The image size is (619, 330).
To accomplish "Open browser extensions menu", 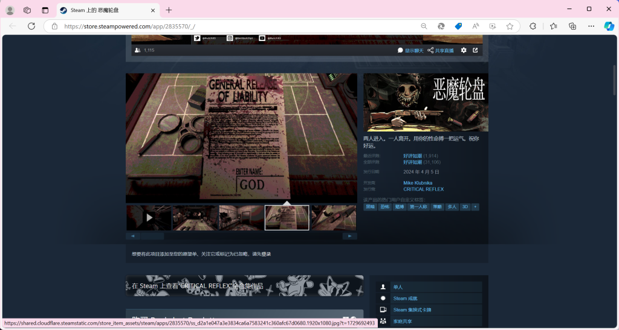I will [x=533, y=27].
